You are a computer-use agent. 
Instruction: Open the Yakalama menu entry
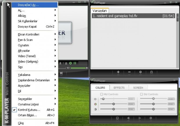tap(35, 75)
